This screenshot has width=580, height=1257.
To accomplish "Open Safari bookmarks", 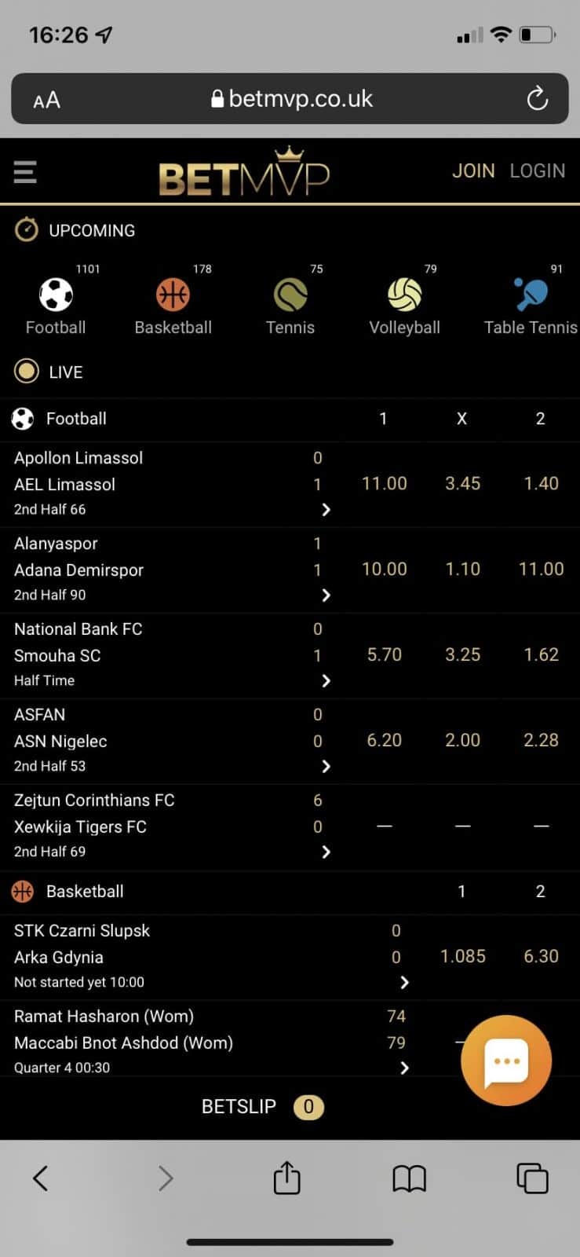I will (409, 1178).
